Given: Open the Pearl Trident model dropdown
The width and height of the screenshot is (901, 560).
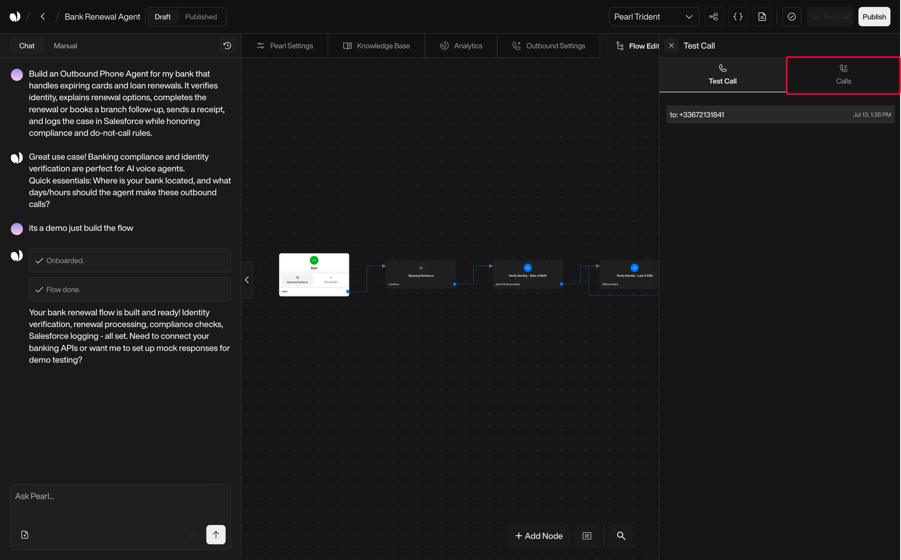Looking at the screenshot, I should tap(654, 16).
